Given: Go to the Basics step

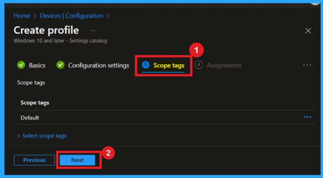Looking at the screenshot, I should pos(37,65).
